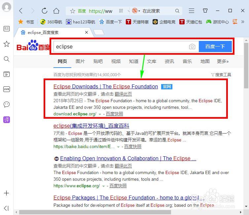Image resolution: width=249 pixels, height=215 pixels.
Task: Open Eclipse Packages | The Eclipse Foundation result
Action: (x=129, y=198)
